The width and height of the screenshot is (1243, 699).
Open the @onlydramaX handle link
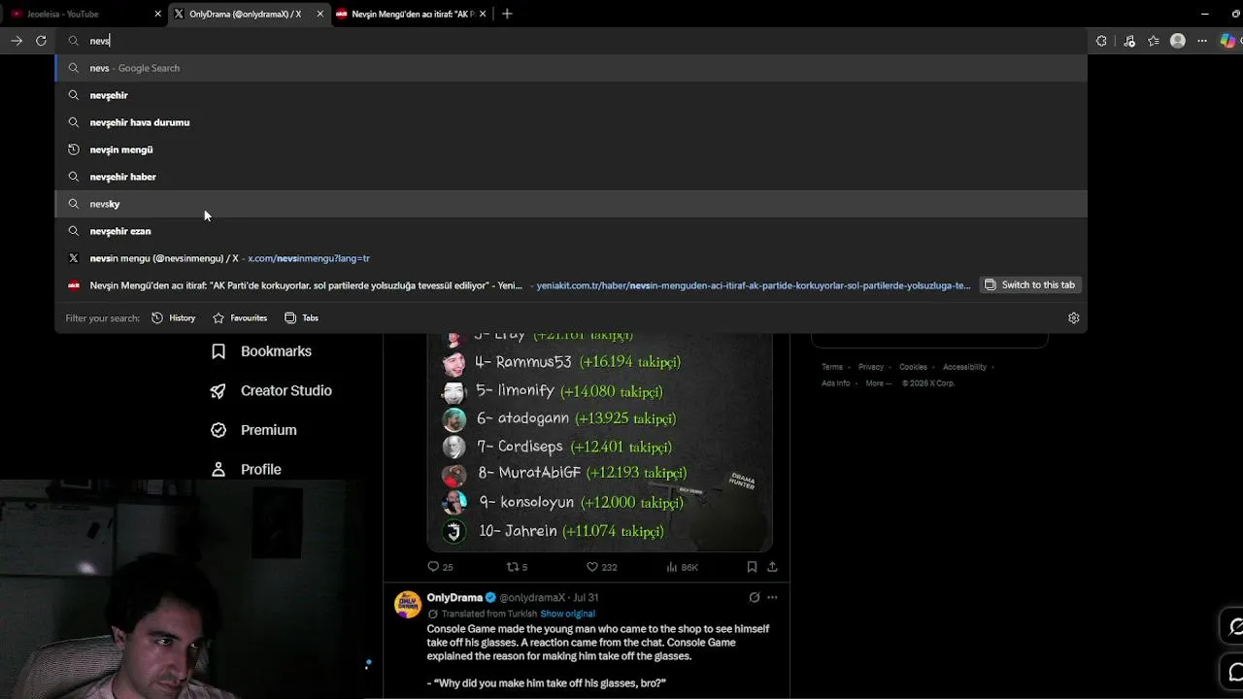click(x=532, y=597)
